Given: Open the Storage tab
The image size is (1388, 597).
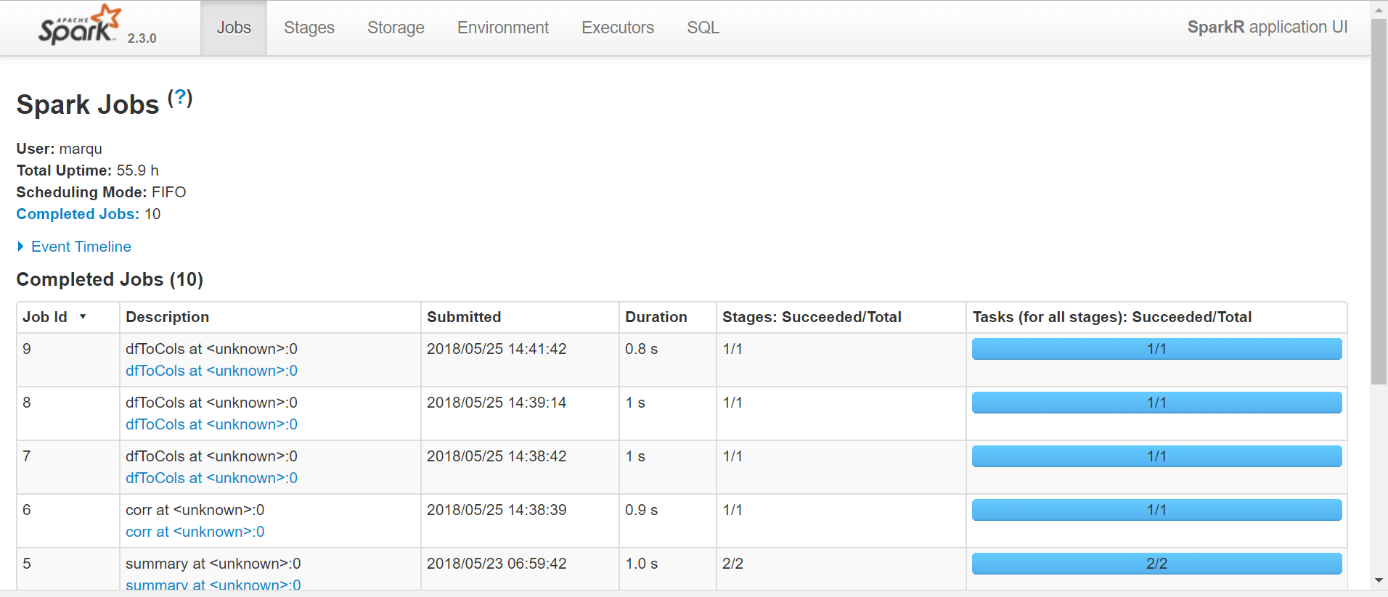Looking at the screenshot, I should [396, 28].
